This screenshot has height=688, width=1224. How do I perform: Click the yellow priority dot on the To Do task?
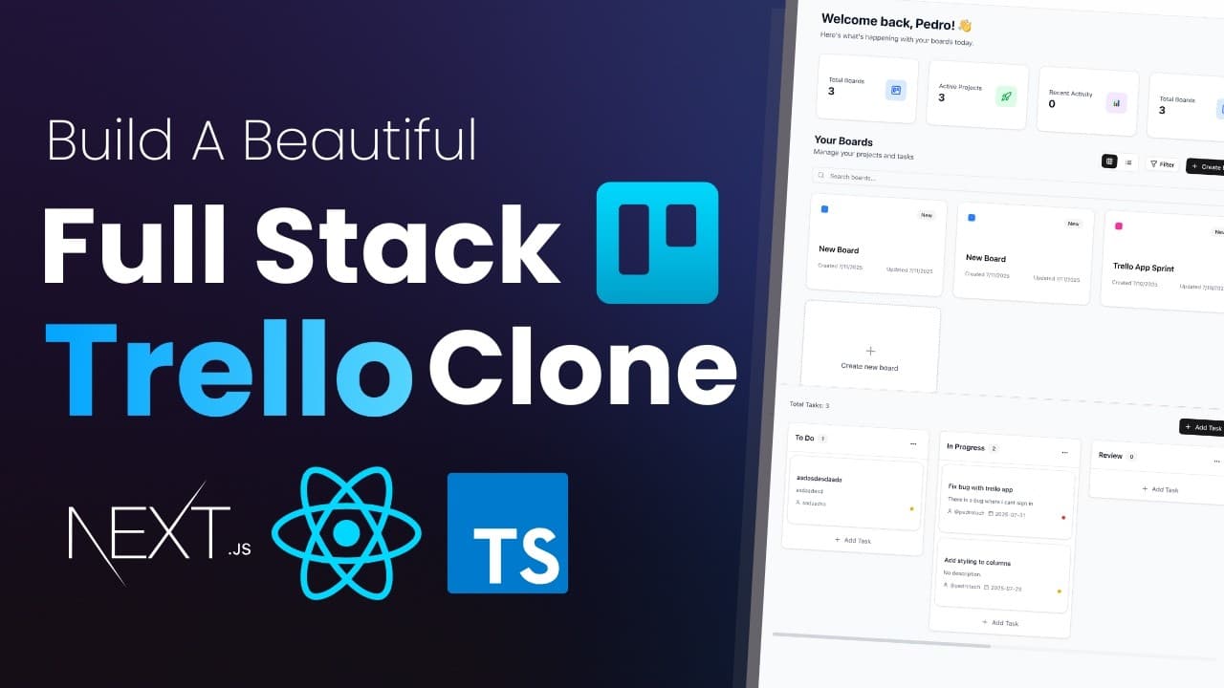[911, 508]
